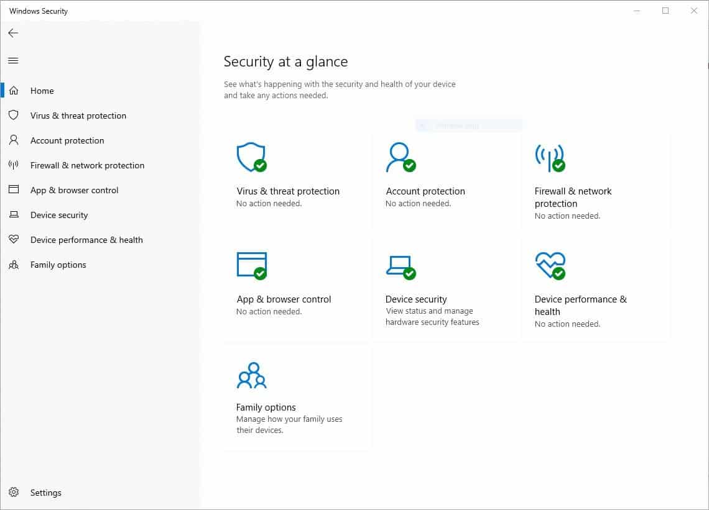Open Family options in the sidebar

pyautogui.click(x=58, y=265)
